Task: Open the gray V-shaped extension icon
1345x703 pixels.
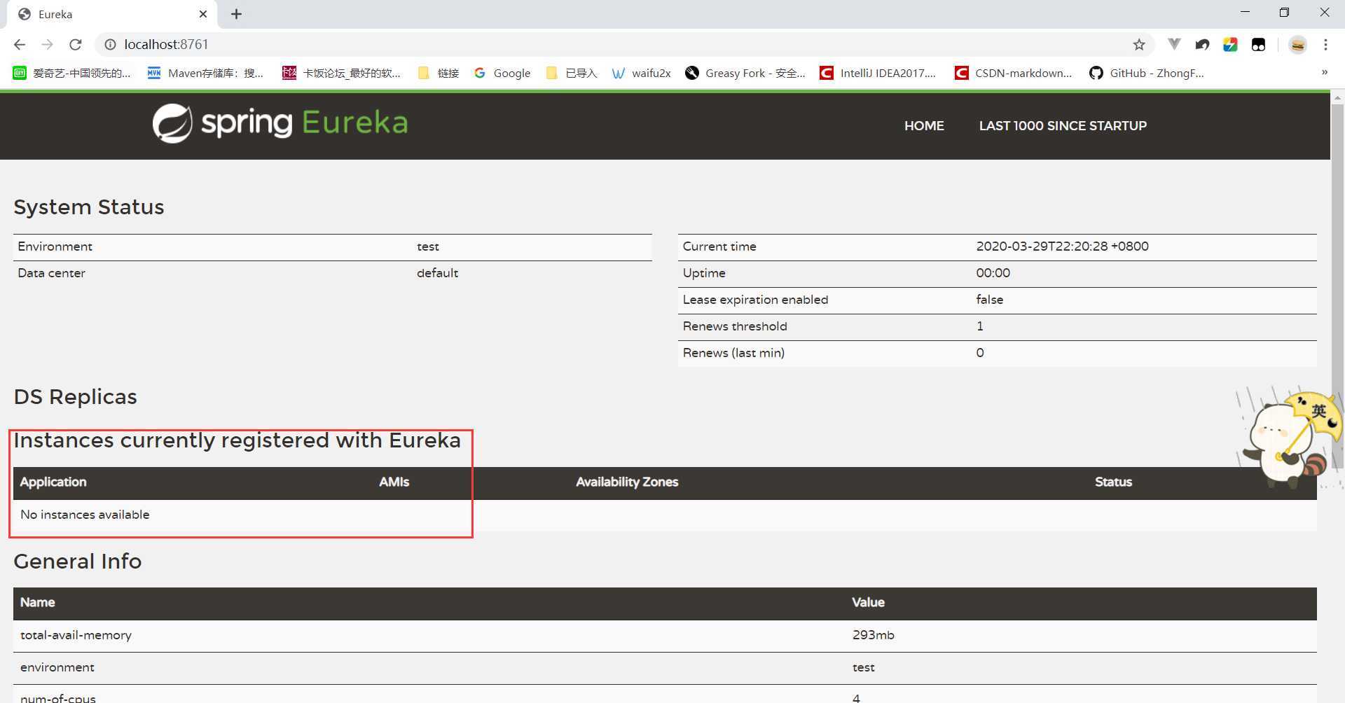Action: coord(1175,44)
